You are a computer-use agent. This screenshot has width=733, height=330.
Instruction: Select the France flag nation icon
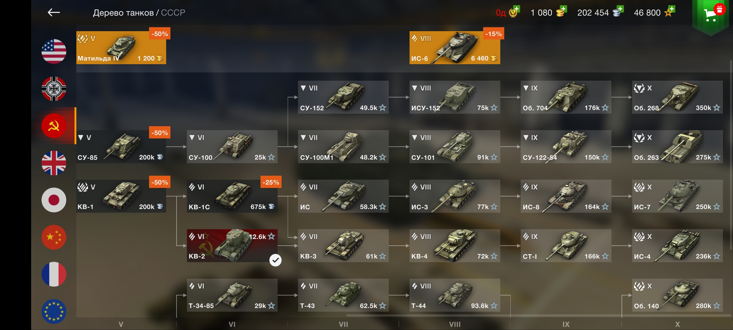[x=54, y=274]
